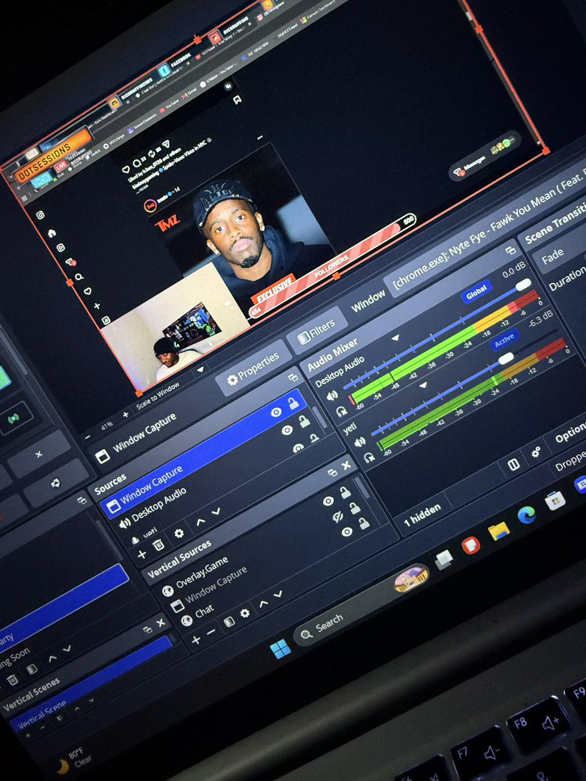Zoom out the preview with the minus icon
Screen dimensions: 586x781
click(x=88, y=437)
